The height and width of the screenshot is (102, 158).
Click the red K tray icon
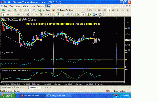(x=116, y=95)
